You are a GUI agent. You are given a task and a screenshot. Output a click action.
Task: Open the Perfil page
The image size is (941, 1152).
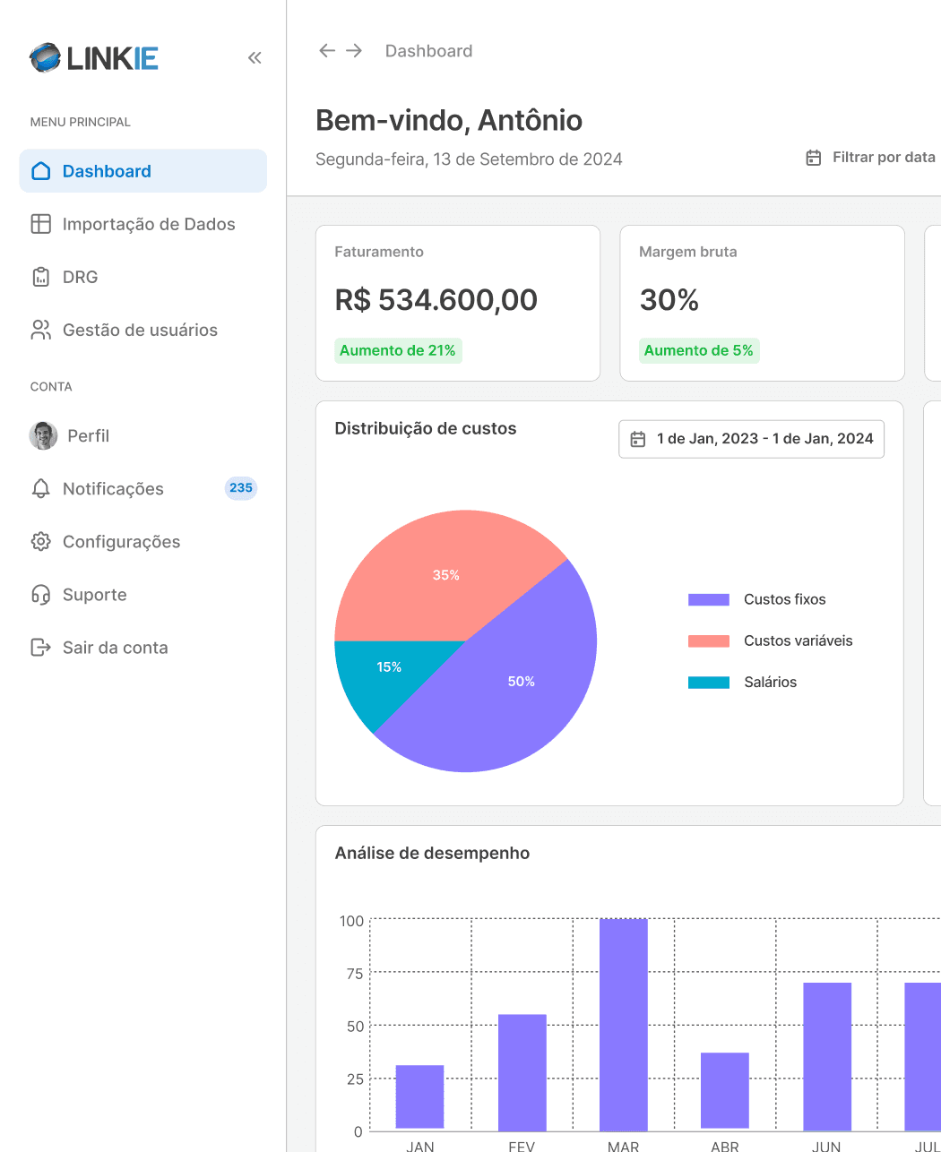(x=143, y=435)
